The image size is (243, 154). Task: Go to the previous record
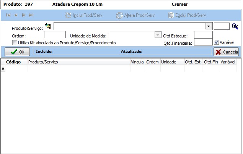coord(16,15)
